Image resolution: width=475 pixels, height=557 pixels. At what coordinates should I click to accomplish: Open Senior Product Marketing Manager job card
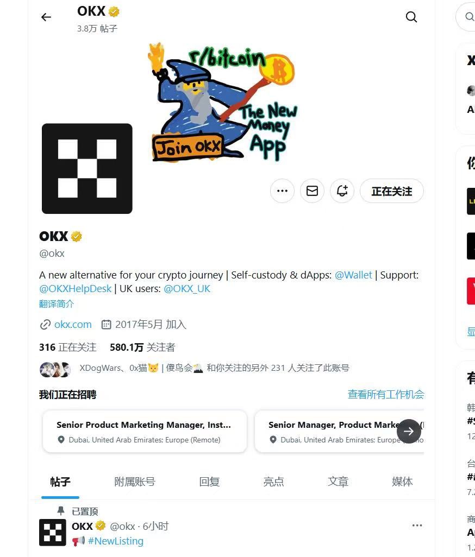145,431
